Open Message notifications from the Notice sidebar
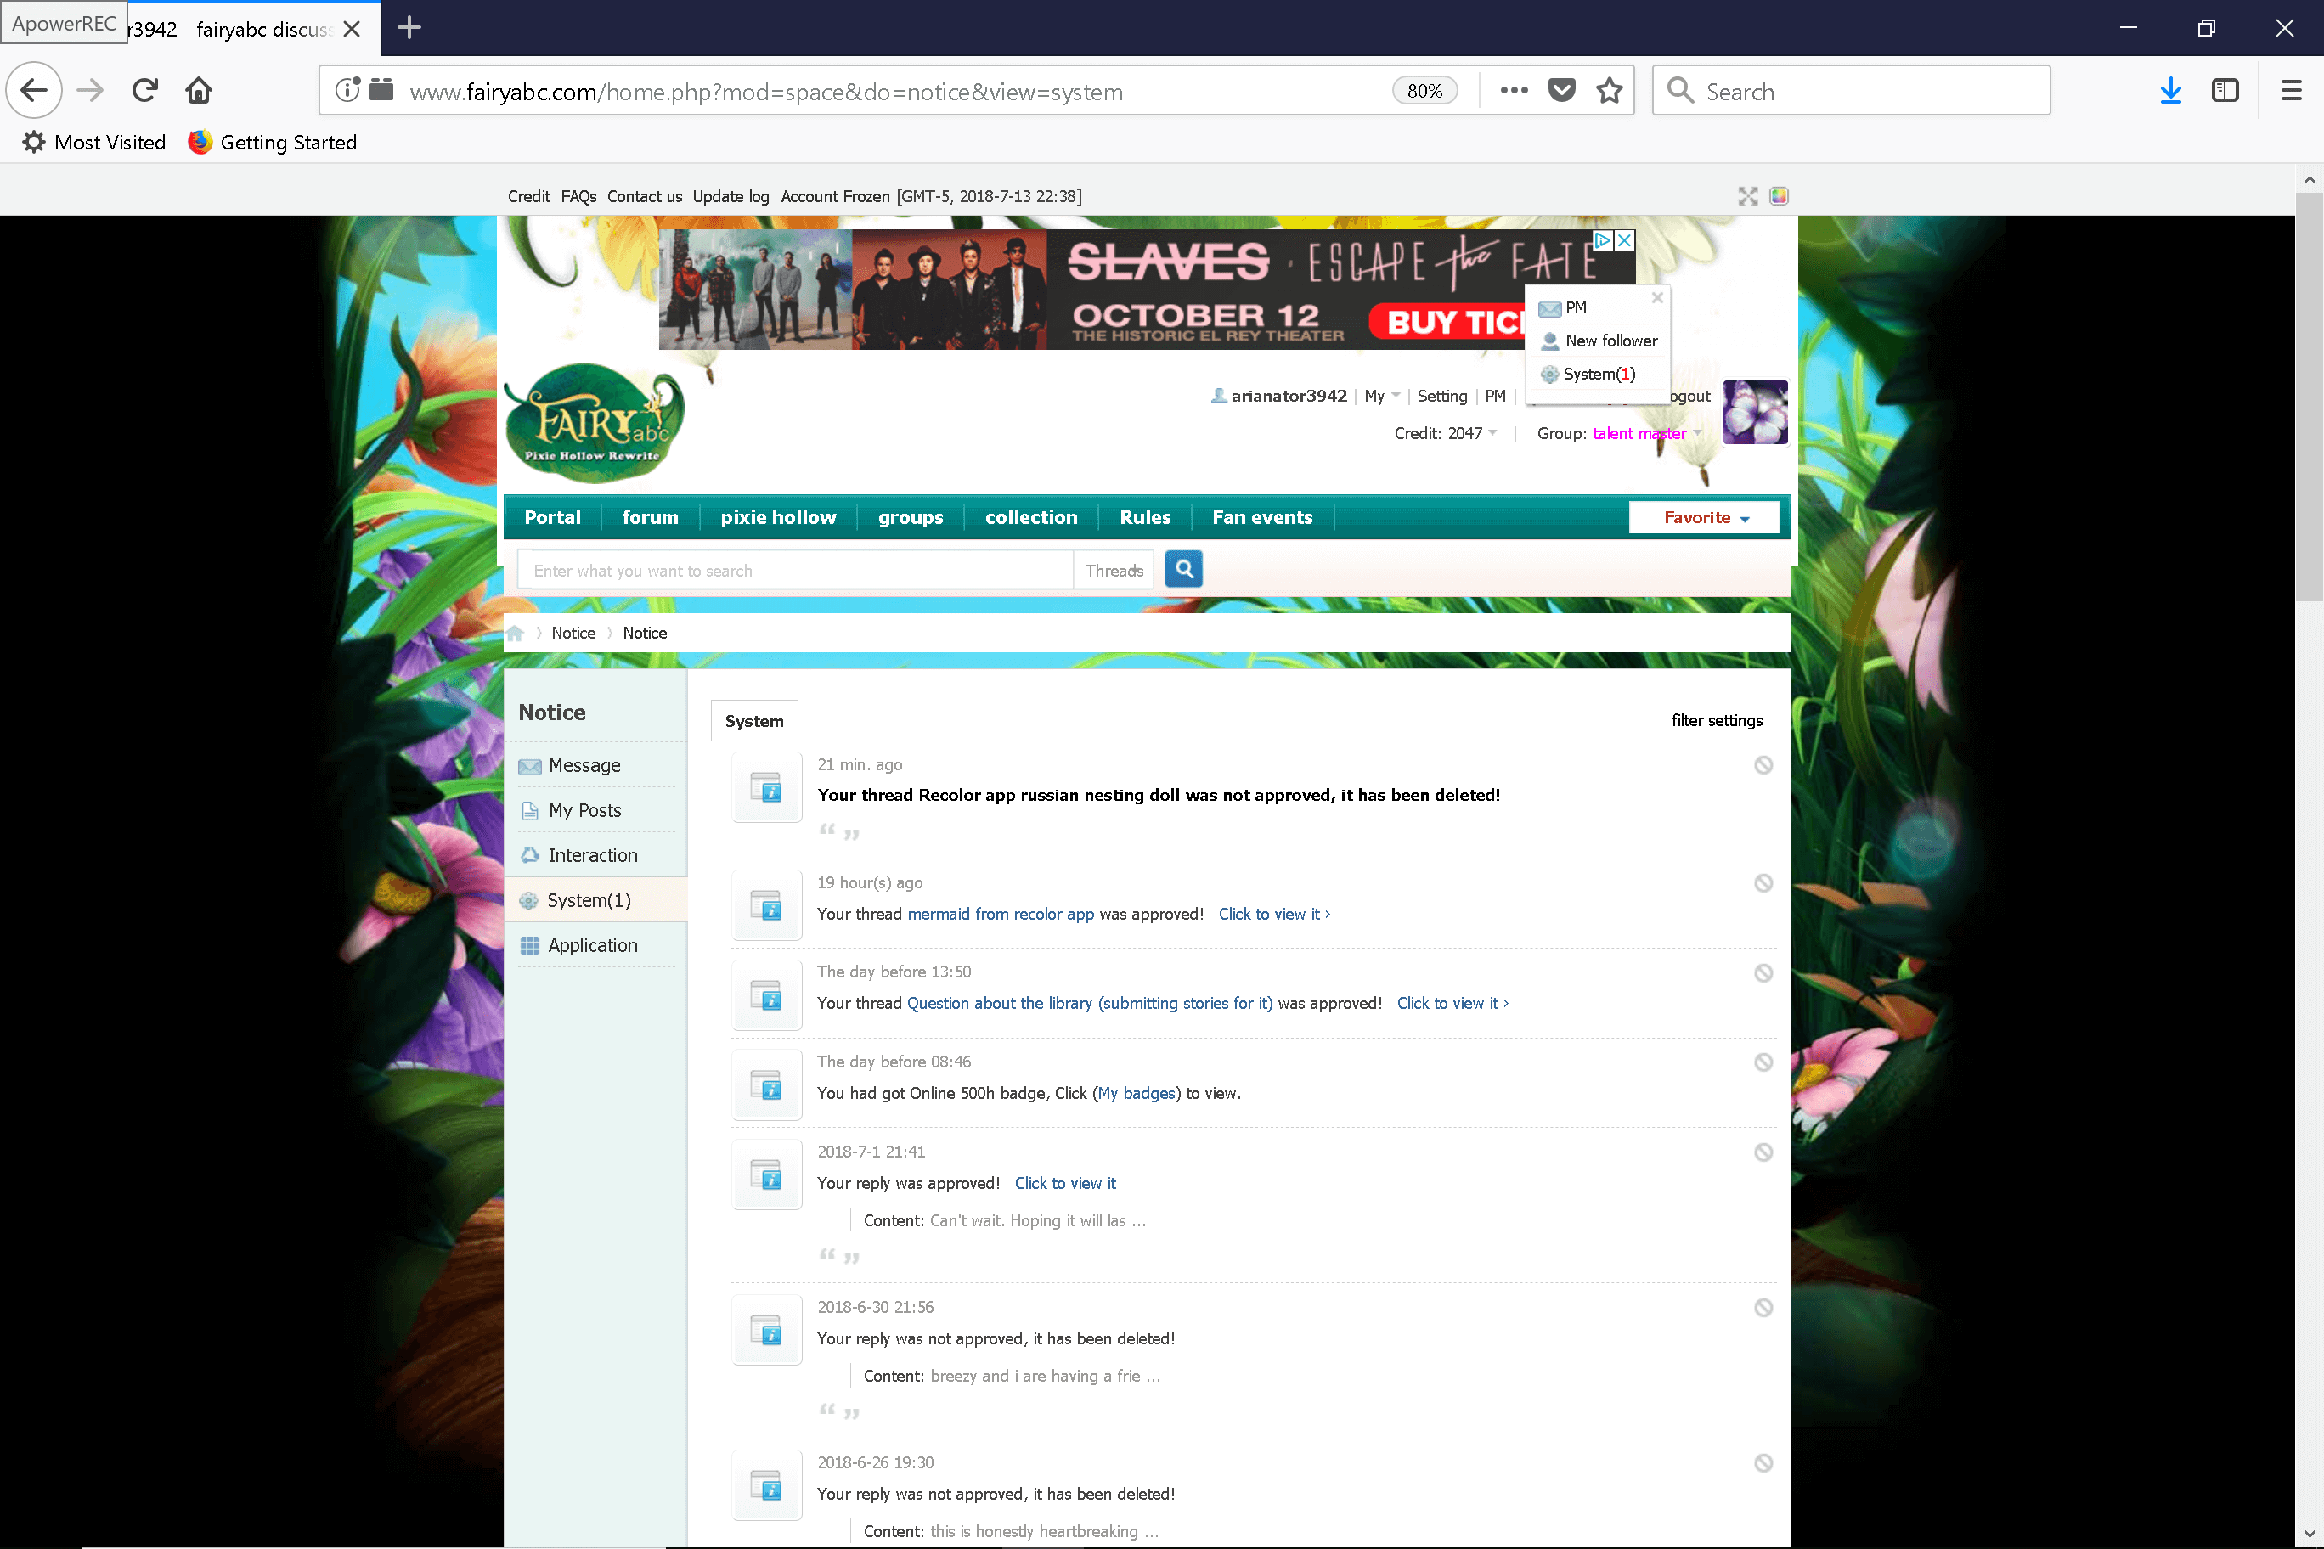 pyautogui.click(x=583, y=764)
